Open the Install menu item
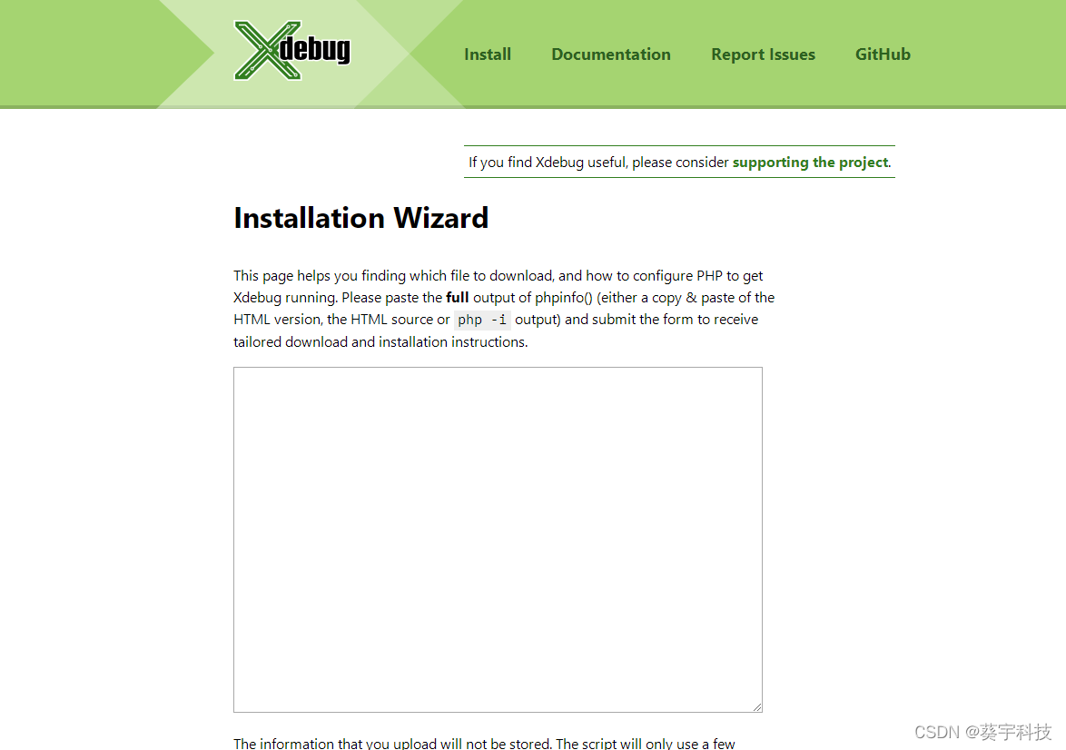The image size is (1066, 750). coord(488,54)
